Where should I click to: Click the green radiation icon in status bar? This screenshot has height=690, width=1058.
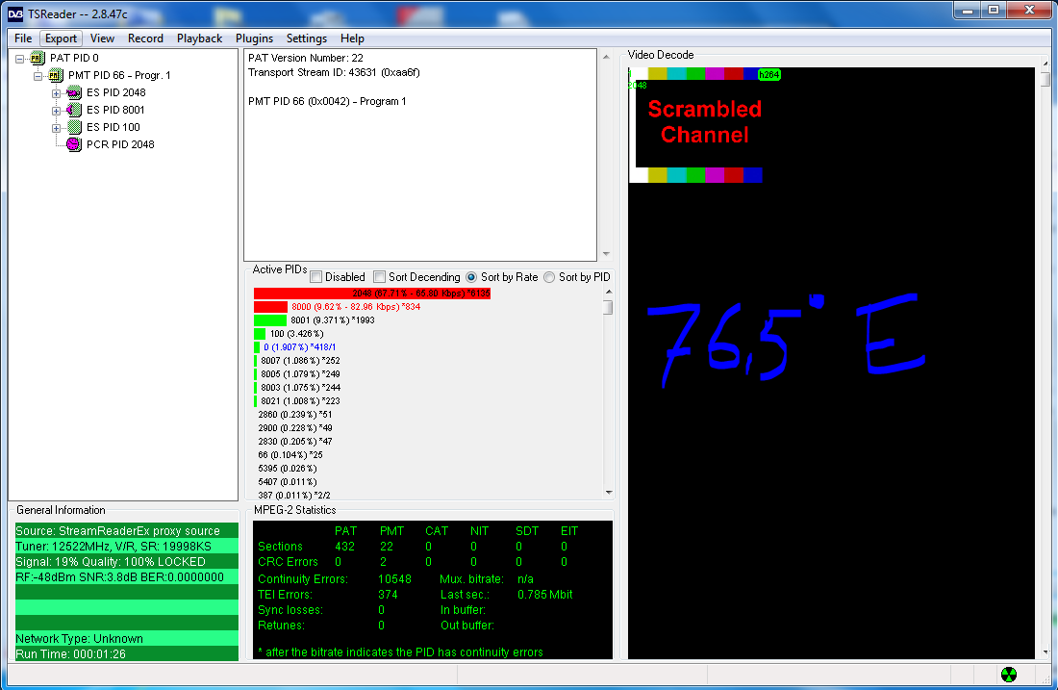(1008, 675)
